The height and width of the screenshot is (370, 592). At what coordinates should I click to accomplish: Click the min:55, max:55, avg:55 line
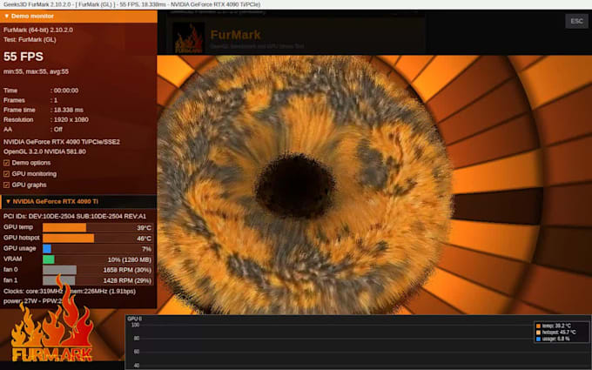(37, 71)
